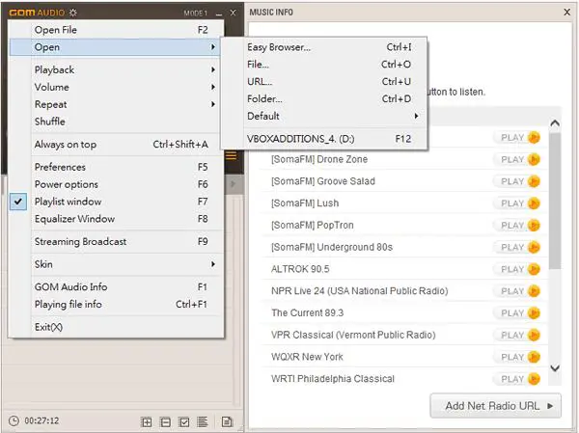Open Power options from the menu
This screenshot has width=579, height=433.
117,184
